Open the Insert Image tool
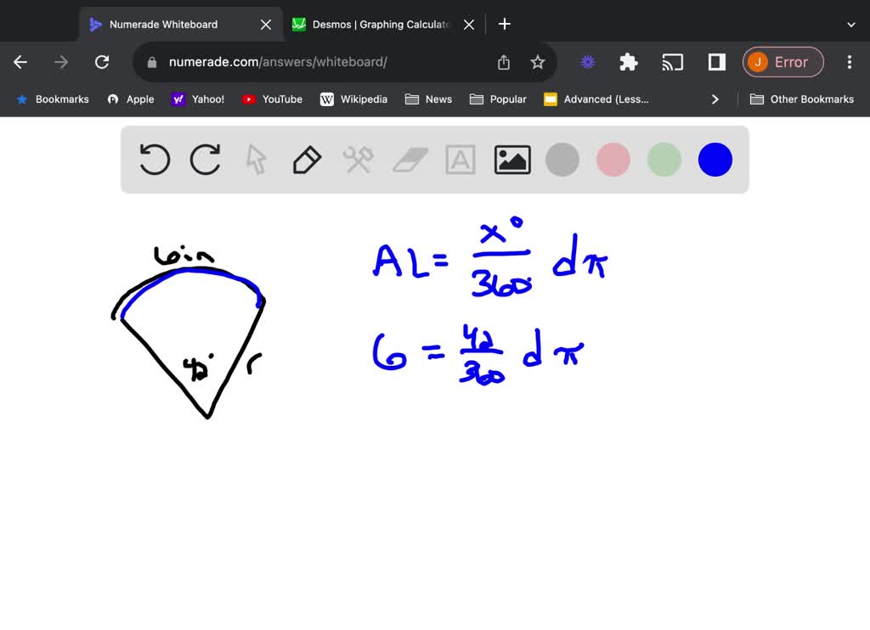This screenshot has height=630, width=870. pyautogui.click(x=511, y=159)
